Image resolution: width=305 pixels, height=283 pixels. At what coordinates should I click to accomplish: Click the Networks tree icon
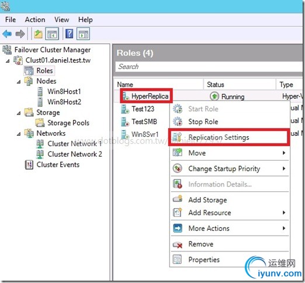click(x=29, y=133)
